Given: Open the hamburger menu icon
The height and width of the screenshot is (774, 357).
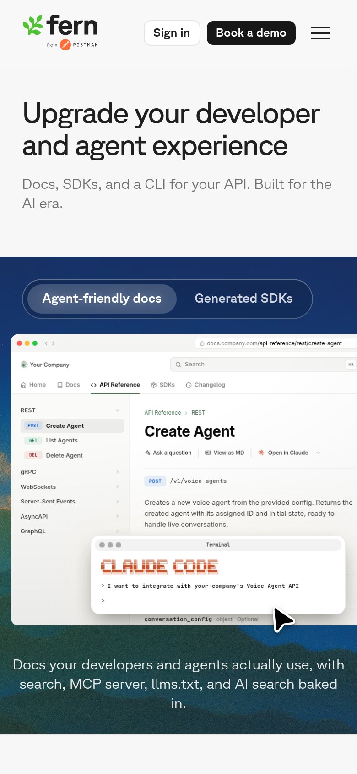Looking at the screenshot, I should point(320,33).
